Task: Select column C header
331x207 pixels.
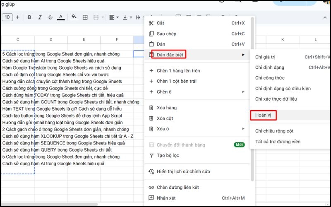Action: pyautogui.click(x=18, y=40)
